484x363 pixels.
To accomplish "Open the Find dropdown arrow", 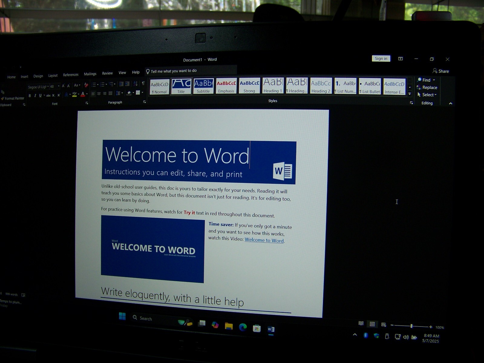I will tap(434, 80).
